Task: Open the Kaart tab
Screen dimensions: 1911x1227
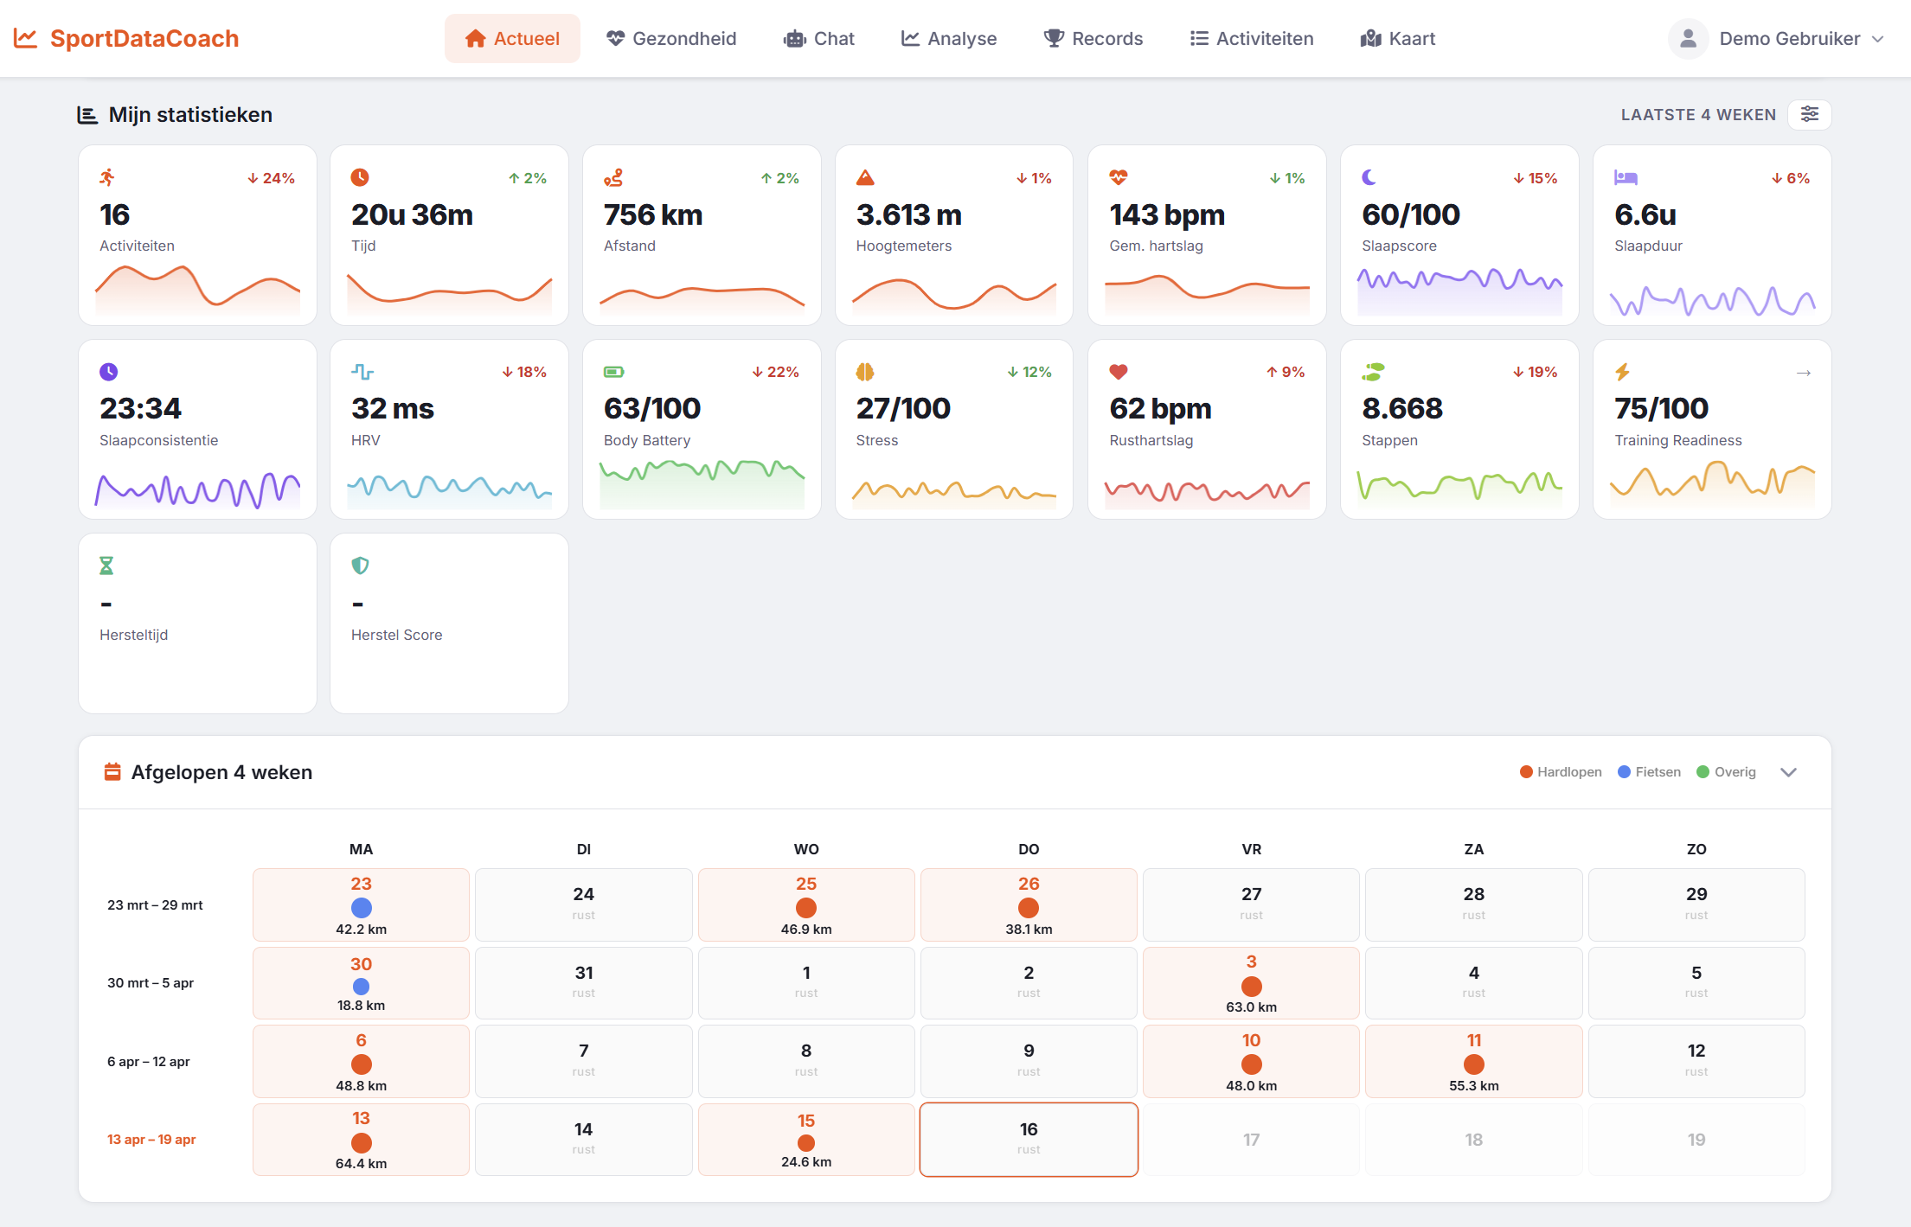Action: 1398,38
